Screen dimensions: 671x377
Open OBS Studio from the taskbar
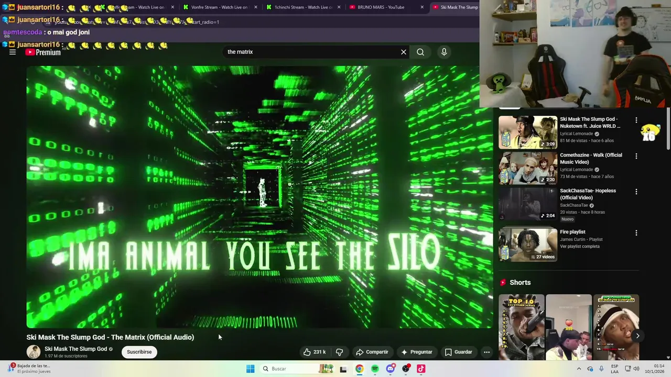(406, 369)
